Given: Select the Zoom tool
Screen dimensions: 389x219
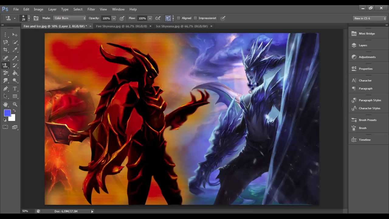Looking at the screenshot, I should [15, 104].
